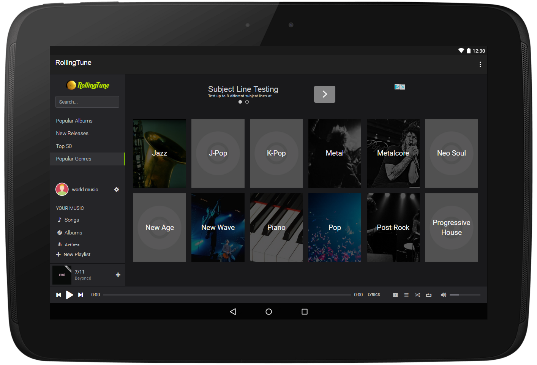
Task: Open the New Wave genre tile
Action: pyautogui.click(x=218, y=228)
